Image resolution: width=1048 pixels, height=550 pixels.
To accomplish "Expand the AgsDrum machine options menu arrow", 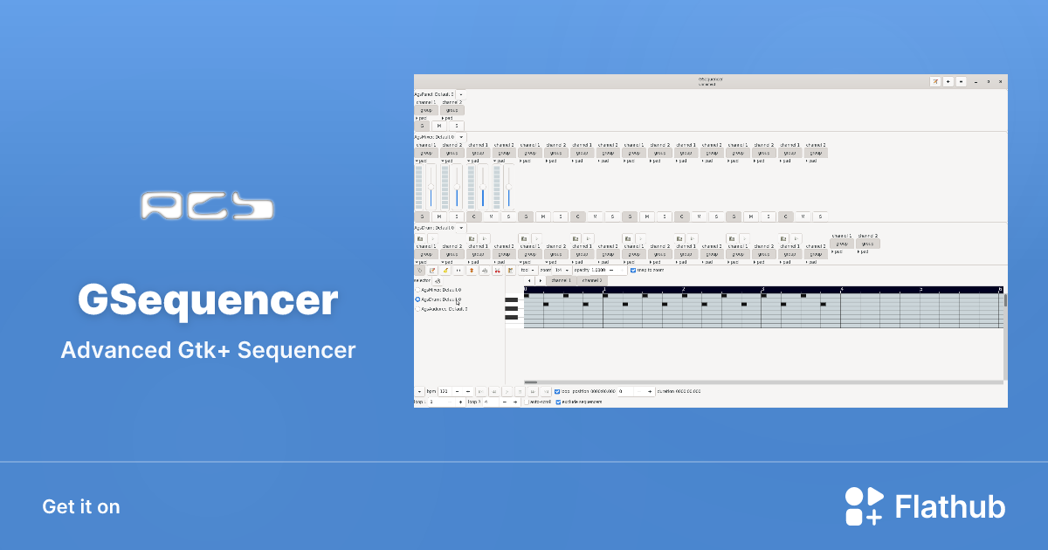I will pos(461,228).
